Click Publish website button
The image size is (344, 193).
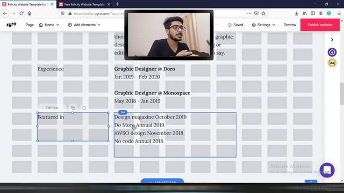pos(320,25)
